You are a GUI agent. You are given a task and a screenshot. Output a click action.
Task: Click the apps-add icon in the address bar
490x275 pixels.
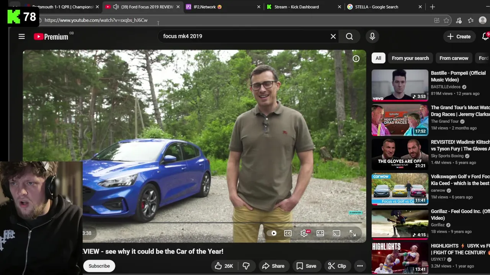coord(437,20)
